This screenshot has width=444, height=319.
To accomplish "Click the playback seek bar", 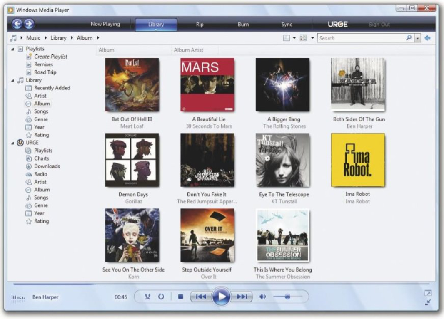I will 221,284.
